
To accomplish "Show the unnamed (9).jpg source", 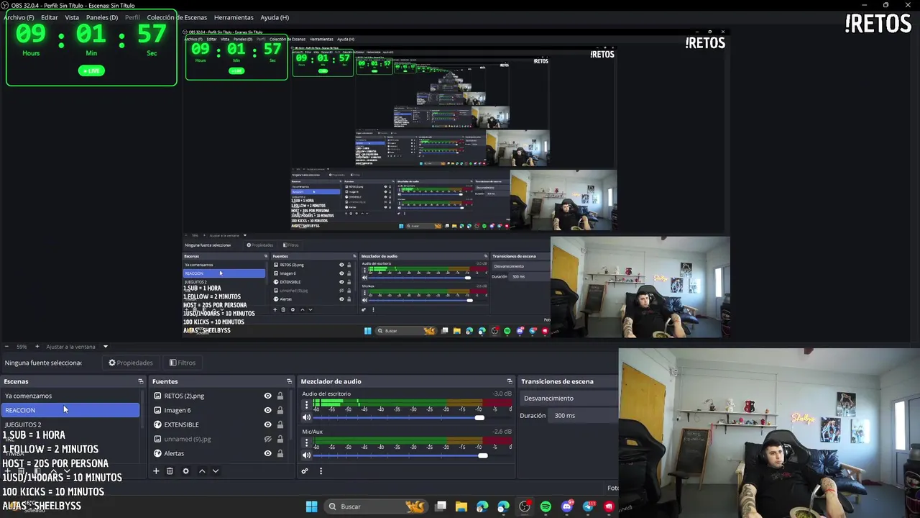I will 267,439.
